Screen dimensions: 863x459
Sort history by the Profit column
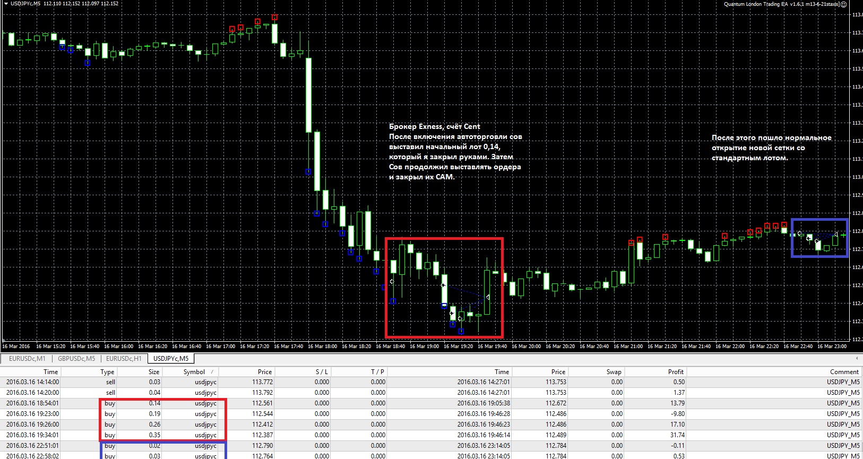(x=676, y=372)
